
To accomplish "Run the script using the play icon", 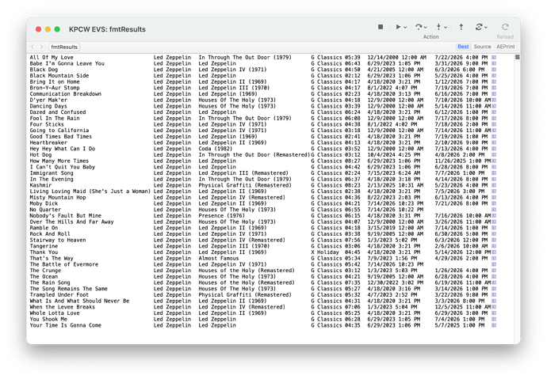I will pyautogui.click(x=398, y=27).
